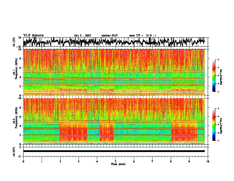Click the ch.1 spectrogram color bar
The width and height of the screenshot is (234, 181).
(x=214, y=76)
